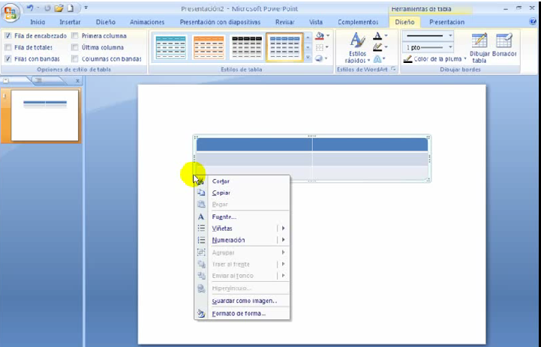The width and height of the screenshot is (541, 347).
Task: Expand the Viñetas submenu arrow
Action: click(283, 229)
